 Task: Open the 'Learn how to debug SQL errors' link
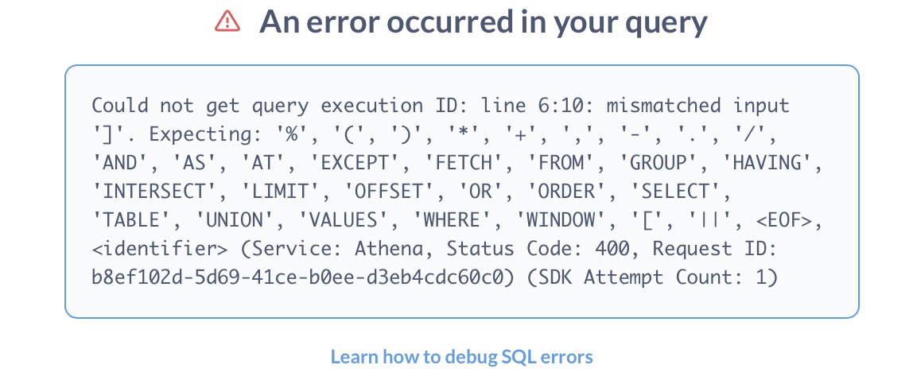click(461, 356)
